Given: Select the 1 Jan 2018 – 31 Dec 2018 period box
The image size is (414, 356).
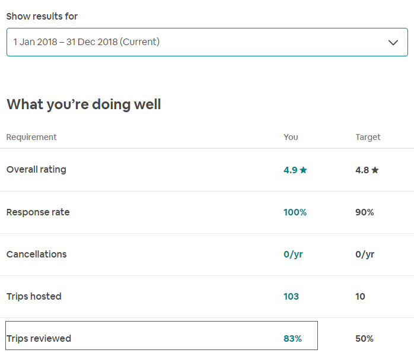Looking at the screenshot, I should click(178, 42).
